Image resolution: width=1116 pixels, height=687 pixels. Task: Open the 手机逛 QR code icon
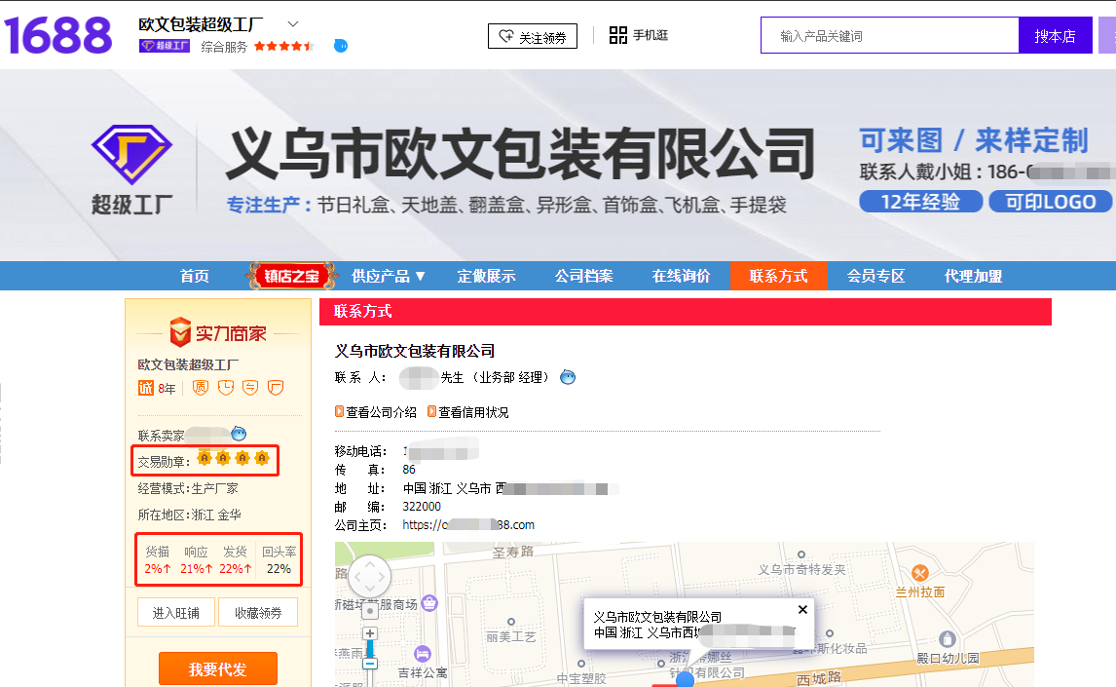[x=617, y=35]
